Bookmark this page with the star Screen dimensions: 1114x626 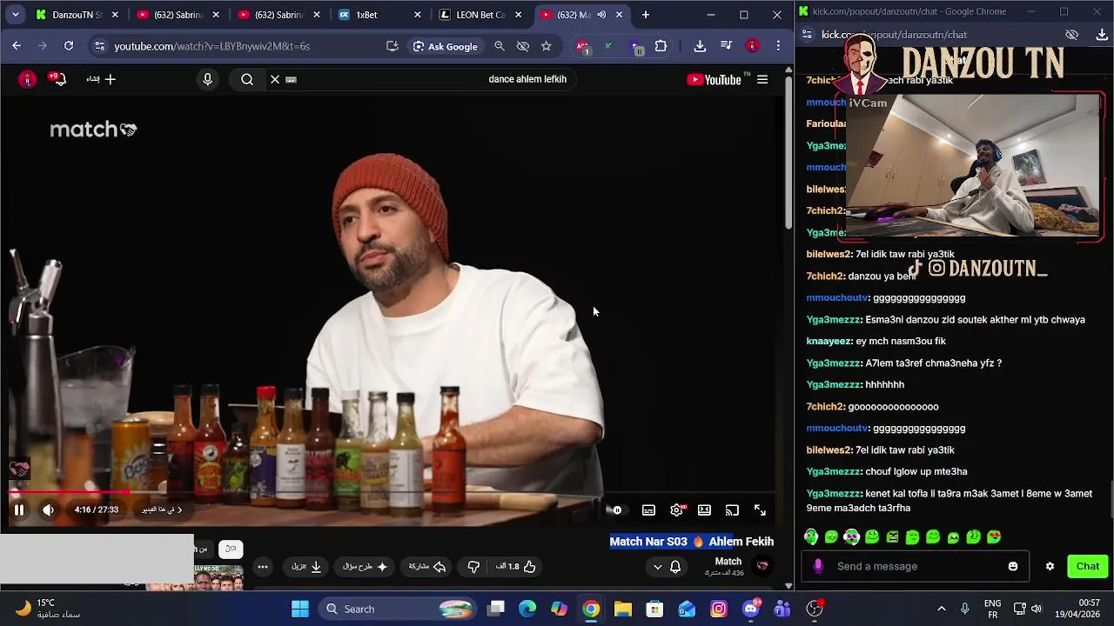[x=546, y=46]
